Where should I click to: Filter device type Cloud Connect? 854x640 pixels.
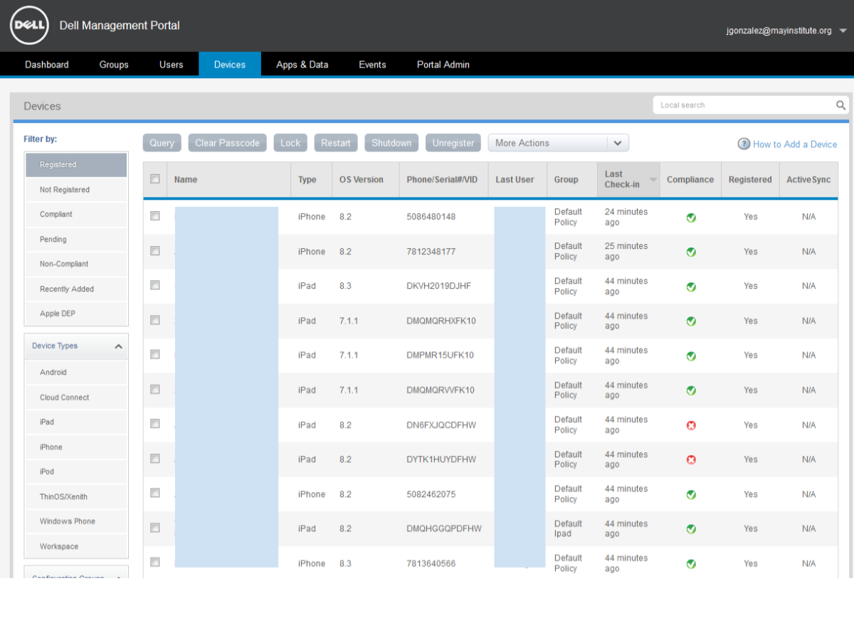pyautogui.click(x=76, y=398)
